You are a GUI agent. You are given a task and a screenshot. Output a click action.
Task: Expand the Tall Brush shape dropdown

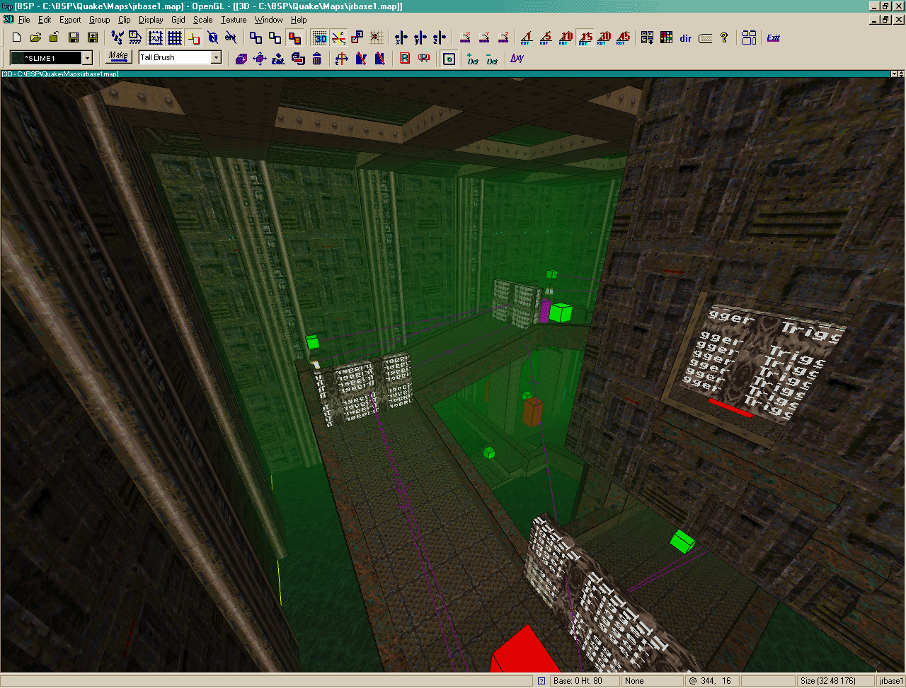click(217, 57)
